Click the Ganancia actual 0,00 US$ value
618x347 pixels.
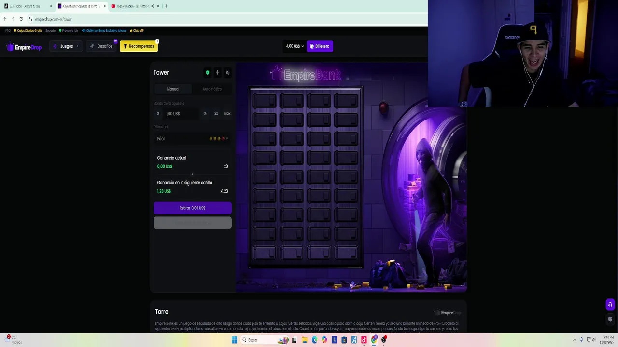pos(165,166)
